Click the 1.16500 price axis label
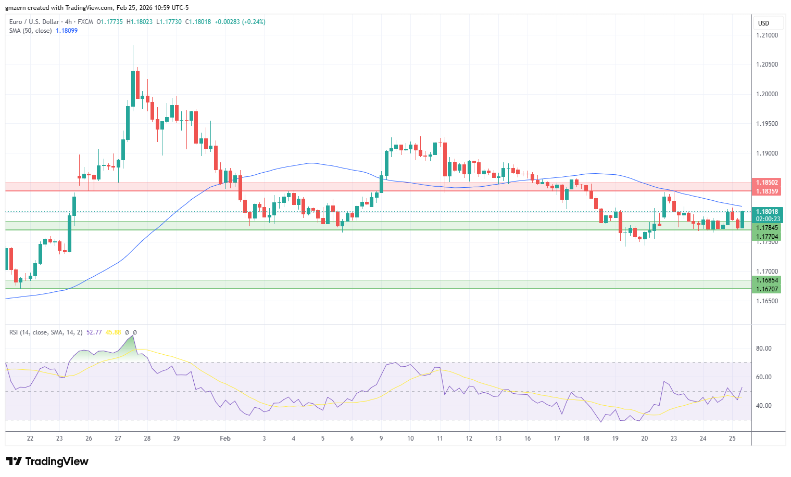This screenshot has height=477, width=791. click(768, 301)
